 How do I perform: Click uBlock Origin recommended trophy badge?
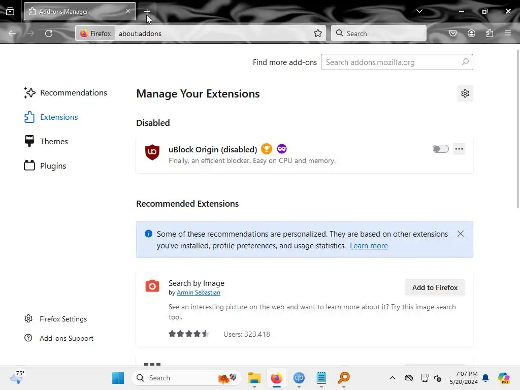[266, 149]
